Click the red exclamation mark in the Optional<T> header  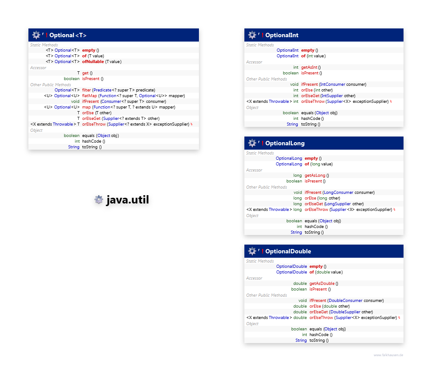point(47,35)
